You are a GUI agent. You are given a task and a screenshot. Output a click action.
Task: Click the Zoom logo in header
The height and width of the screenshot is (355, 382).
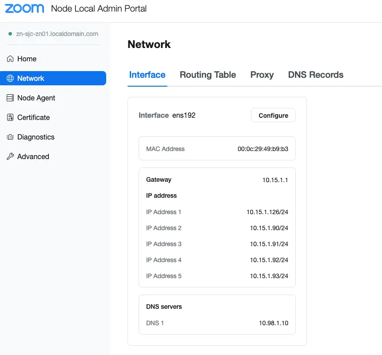click(24, 8)
